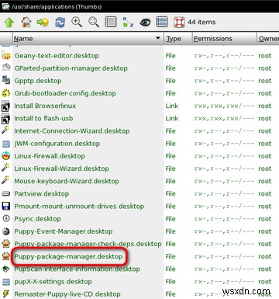The image size is (279, 299).
Task: Go up to the parent directory
Action: 9,23
